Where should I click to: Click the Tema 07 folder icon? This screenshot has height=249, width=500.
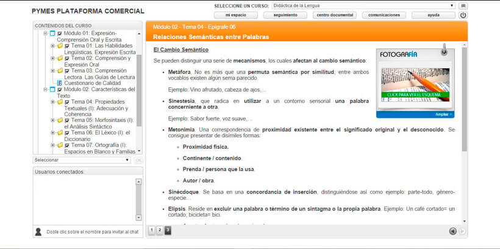click(60, 145)
